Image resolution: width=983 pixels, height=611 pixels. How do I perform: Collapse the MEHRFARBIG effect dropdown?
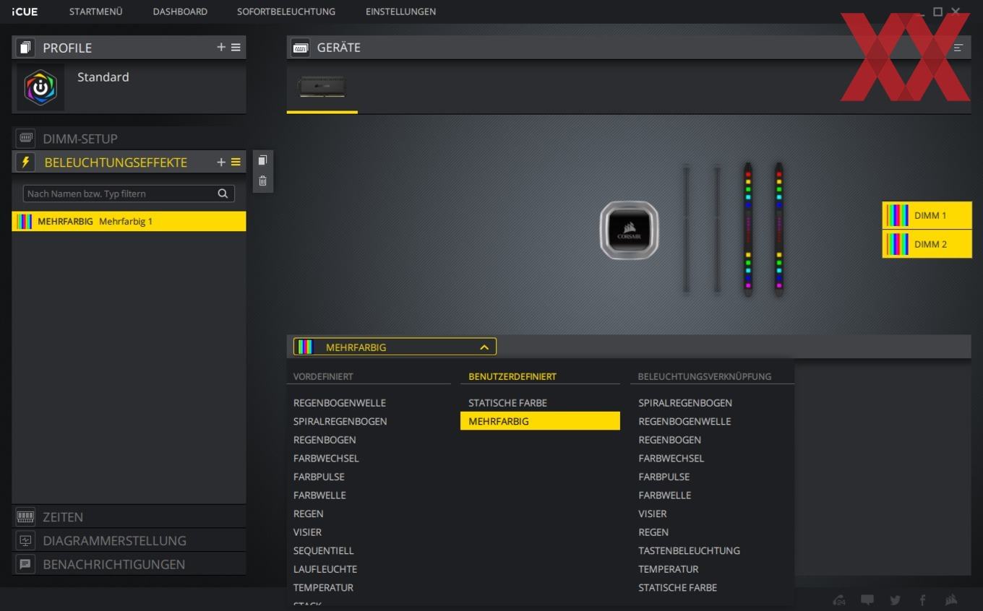pos(395,347)
